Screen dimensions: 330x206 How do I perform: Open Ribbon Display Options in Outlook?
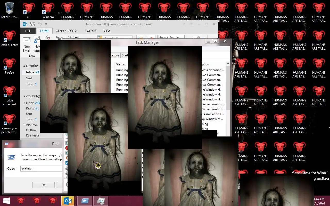click(191, 24)
